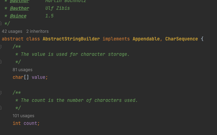Place caret on AbstractStringBuilder class name
The image size is (217, 135).
click(x=71, y=39)
